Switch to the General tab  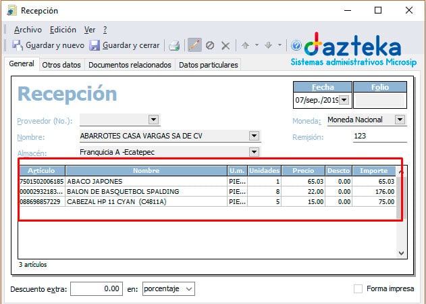[22, 64]
